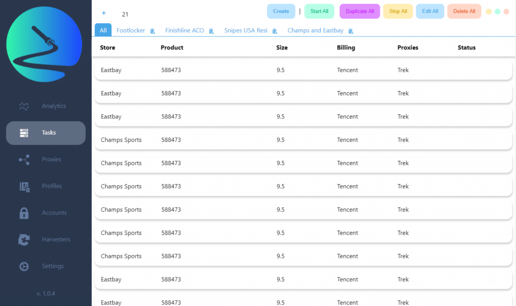Add a new task group with plus icon
Image resolution: width=516 pixels, height=306 pixels.
pyautogui.click(x=104, y=13)
